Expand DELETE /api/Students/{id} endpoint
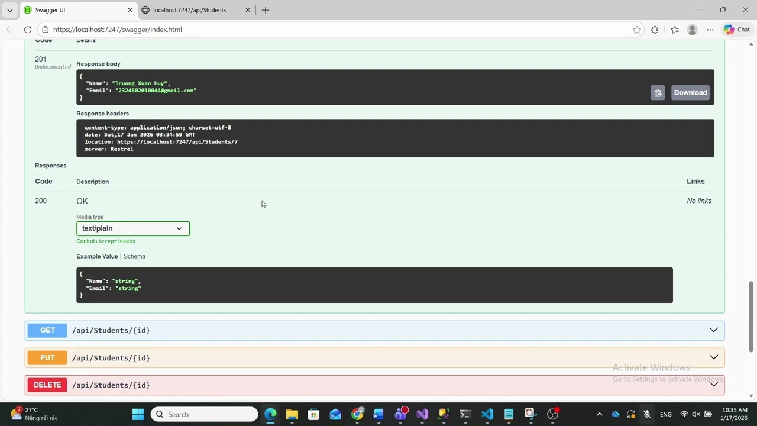757x426 pixels. click(374, 385)
